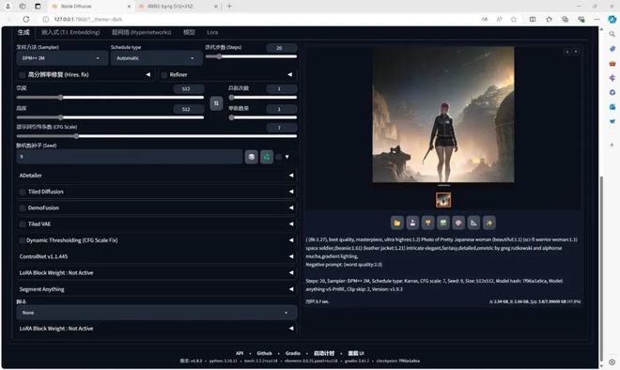Click the 启动计时 footer link
This screenshot has width=620, height=370.
pyautogui.click(x=324, y=353)
